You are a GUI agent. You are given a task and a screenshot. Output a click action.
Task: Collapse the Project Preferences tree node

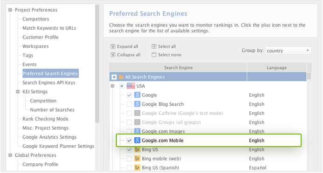point(10,10)
